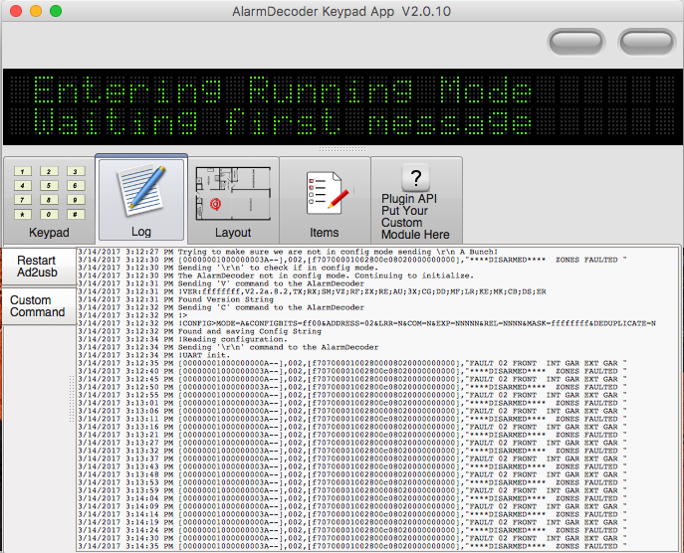Click the checklist Items icon
The width and height of the screenshot is (684, 553).
pyautogui.click(x=328, y=193)
